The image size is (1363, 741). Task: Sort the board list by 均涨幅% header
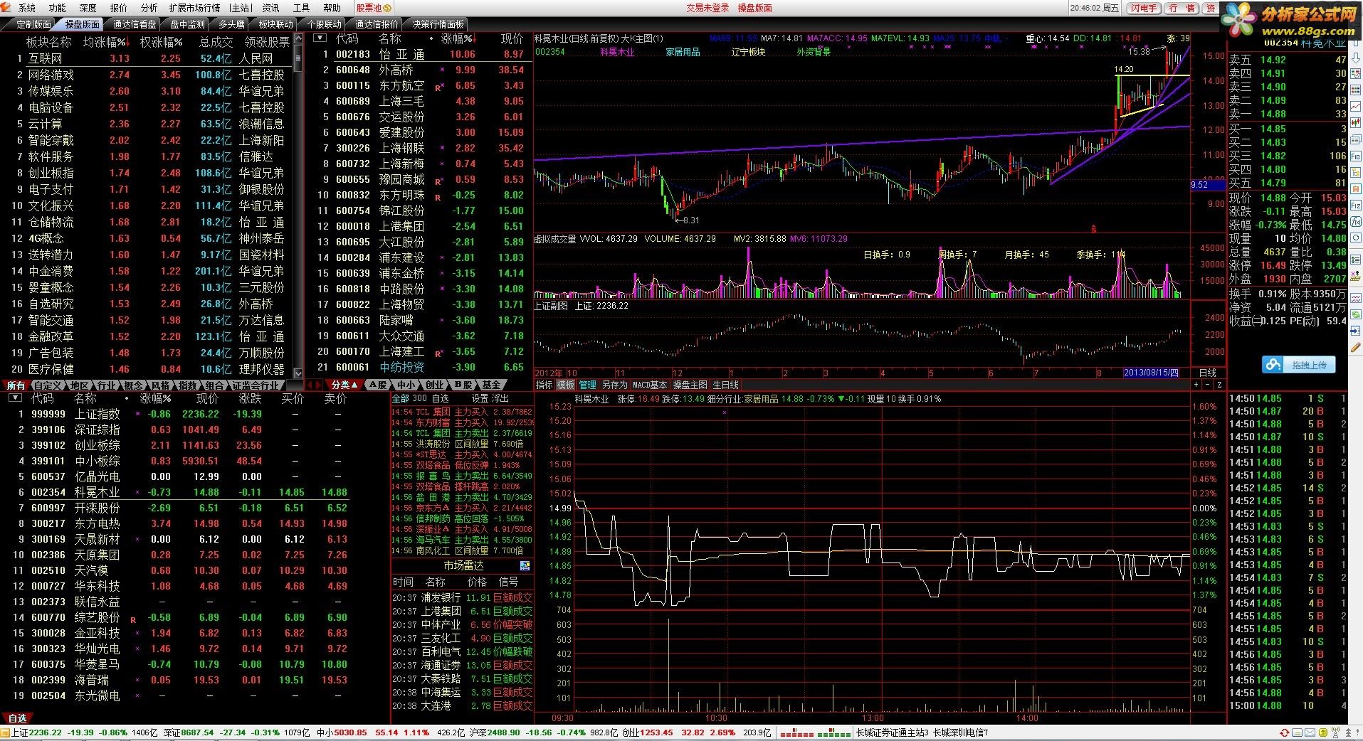(x=105, y=42)
